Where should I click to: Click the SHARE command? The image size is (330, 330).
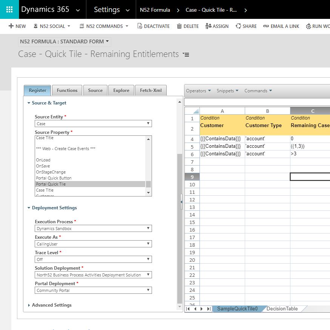click(246, 26)
